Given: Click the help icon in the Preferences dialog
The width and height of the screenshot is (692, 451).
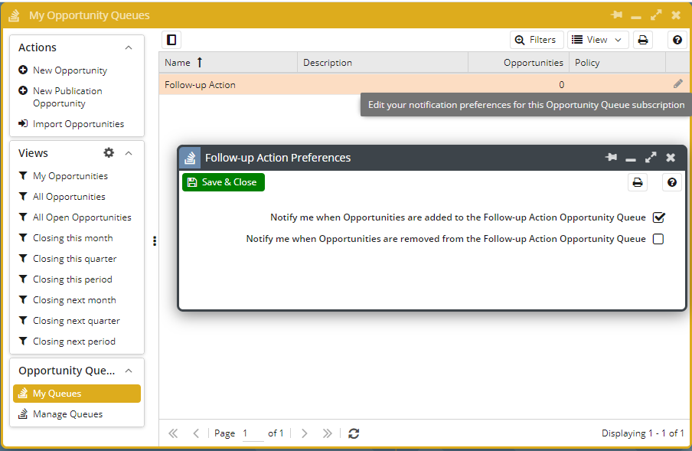Looking at the screenshot, I should click(671, 181).
